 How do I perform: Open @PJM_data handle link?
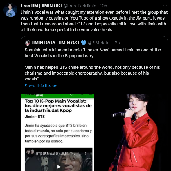pyautogui.click(x=98, y=43)
